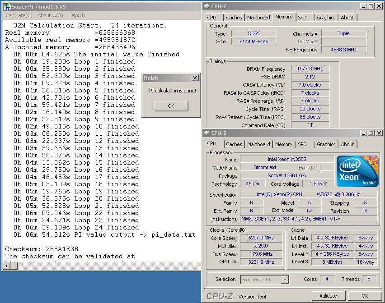Switch to Caches tab in upper CPU-Z window
Viewport: 385px width, 303px height.
pos(234,18)
